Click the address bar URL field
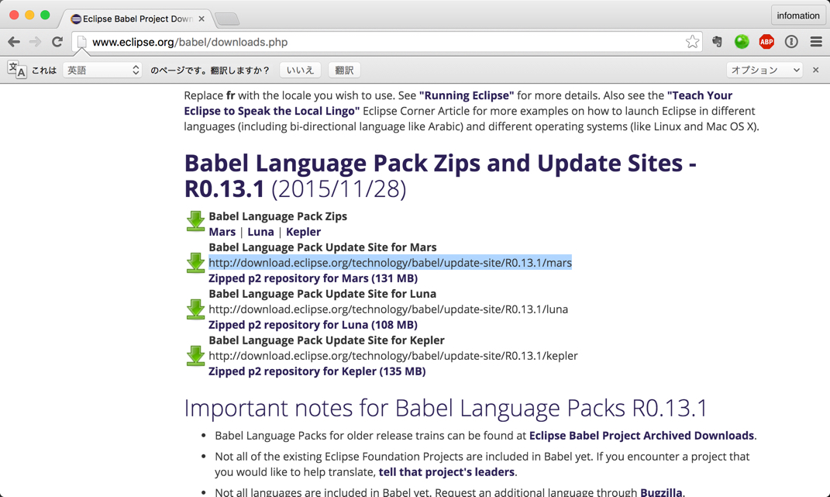The height and width of the screenshot is (497, 830). click(387, 42)
